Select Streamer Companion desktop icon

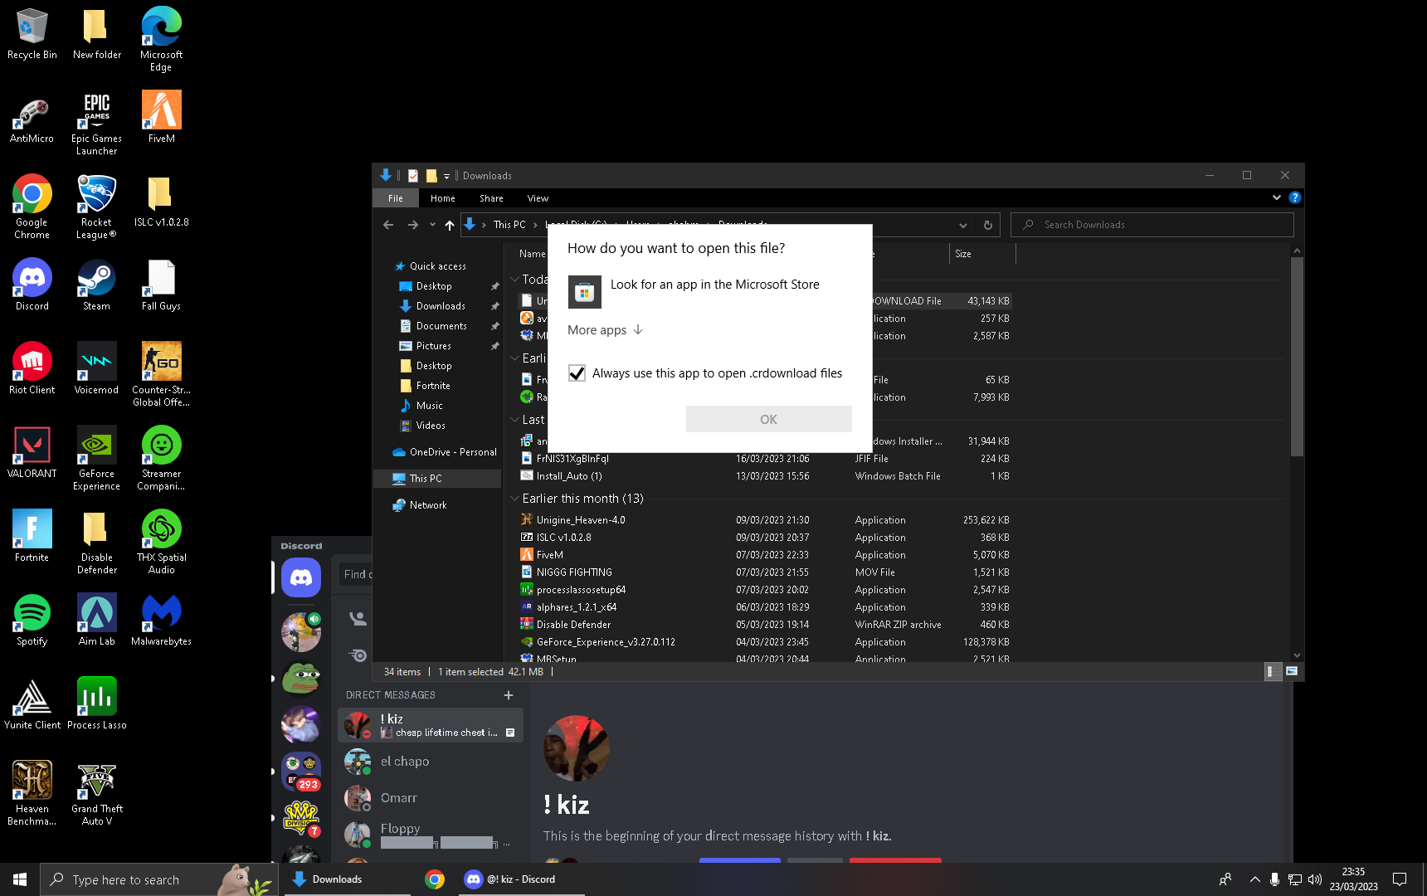(x=161, y=459)
